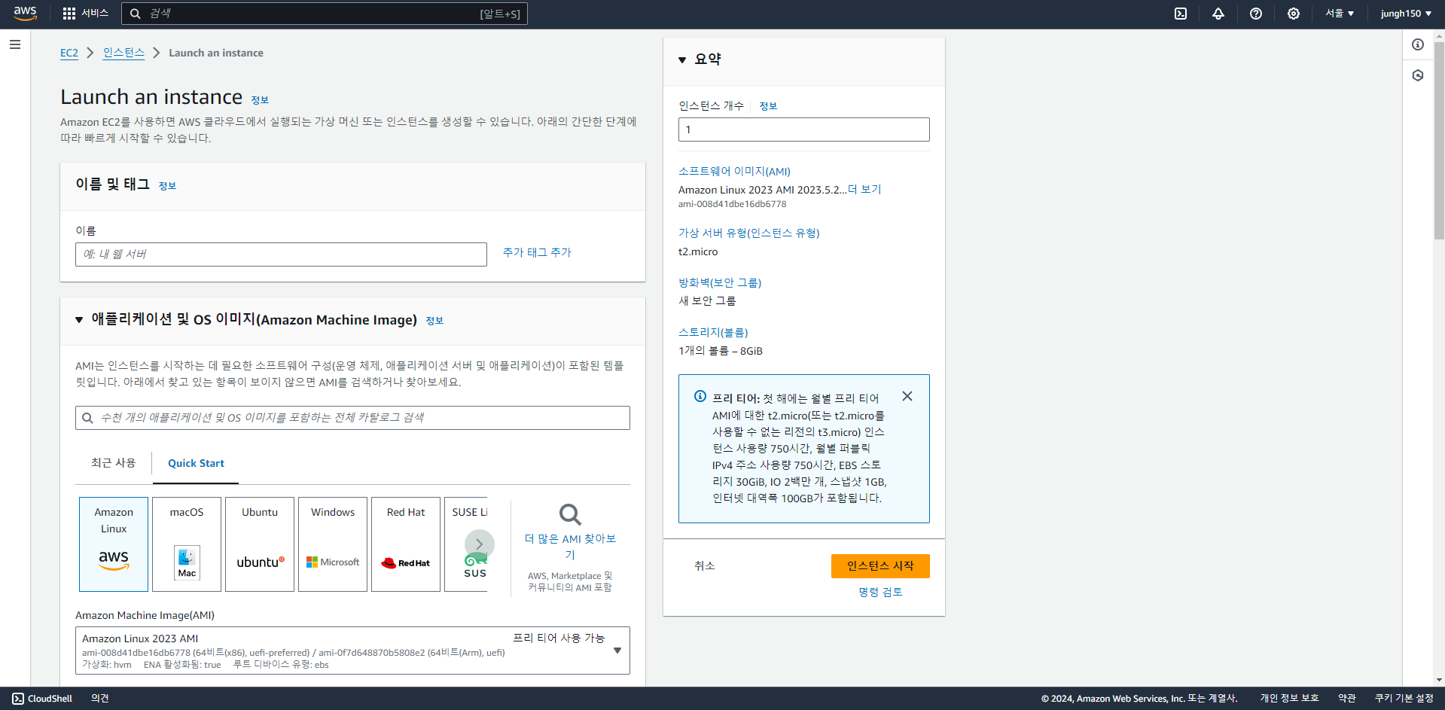Select the macOS AMI tile

point(187,544)
